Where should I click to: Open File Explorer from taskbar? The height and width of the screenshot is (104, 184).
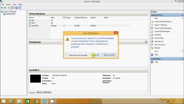(x=19, y=101)
